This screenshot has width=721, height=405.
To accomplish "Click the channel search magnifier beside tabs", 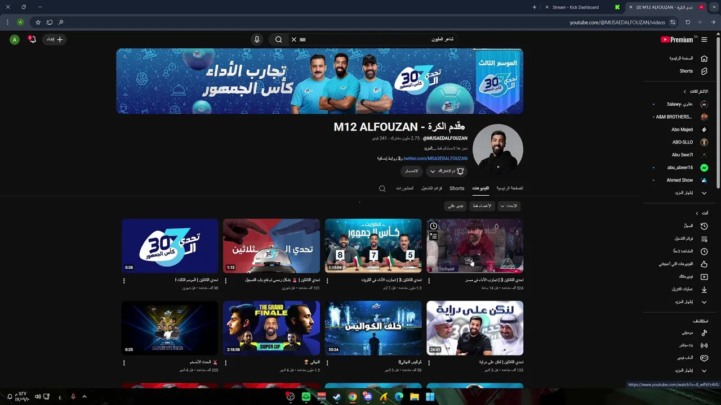I will point(382,188).
